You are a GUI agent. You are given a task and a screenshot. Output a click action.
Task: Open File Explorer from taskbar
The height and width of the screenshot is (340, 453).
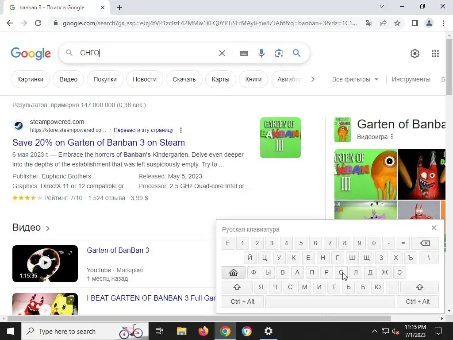[182, 331]
